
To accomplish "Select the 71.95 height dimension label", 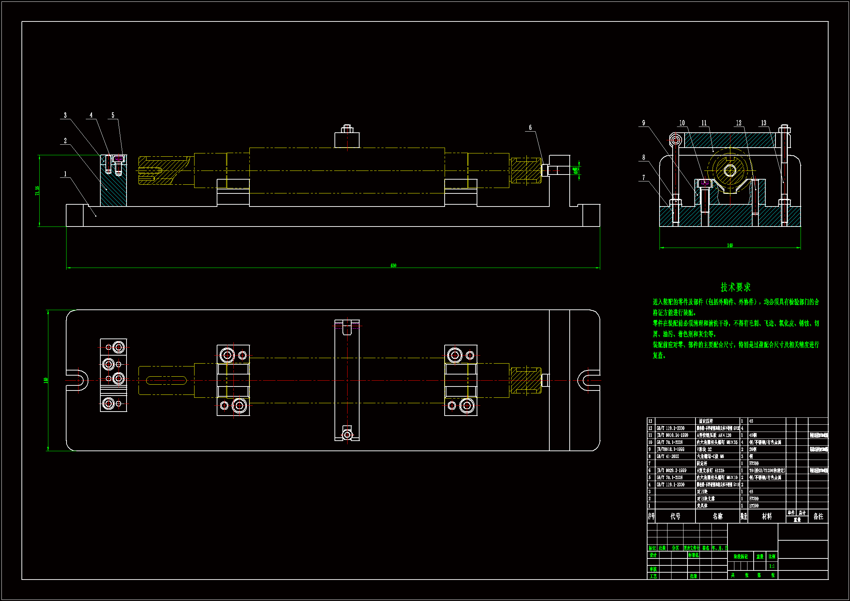I will pyautogui.click(x=37, y=191).
